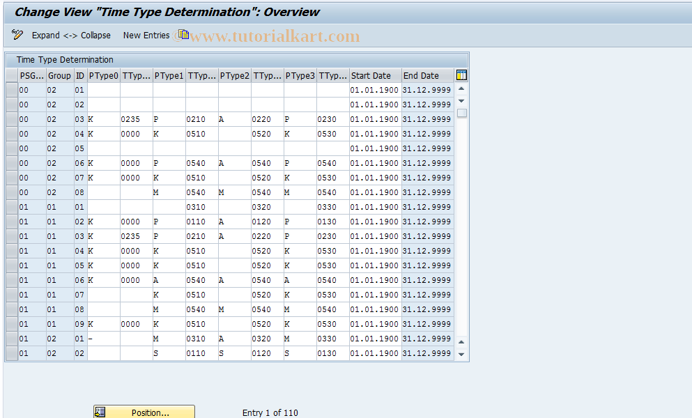Select row selector for 00 02 03

(x=12, y=119)
